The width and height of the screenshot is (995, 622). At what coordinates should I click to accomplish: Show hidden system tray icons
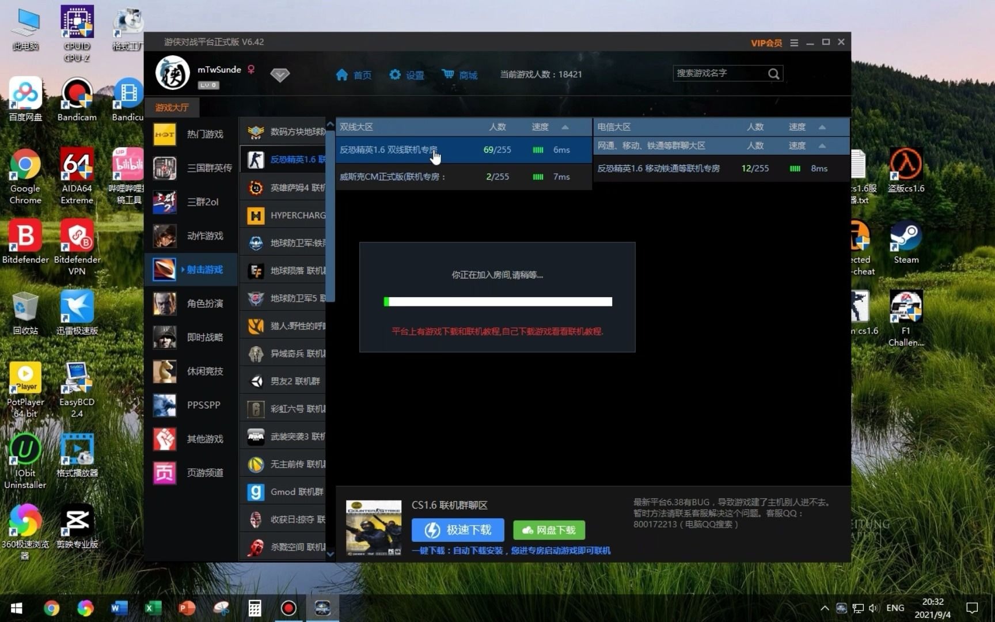(x=825, y=608)
